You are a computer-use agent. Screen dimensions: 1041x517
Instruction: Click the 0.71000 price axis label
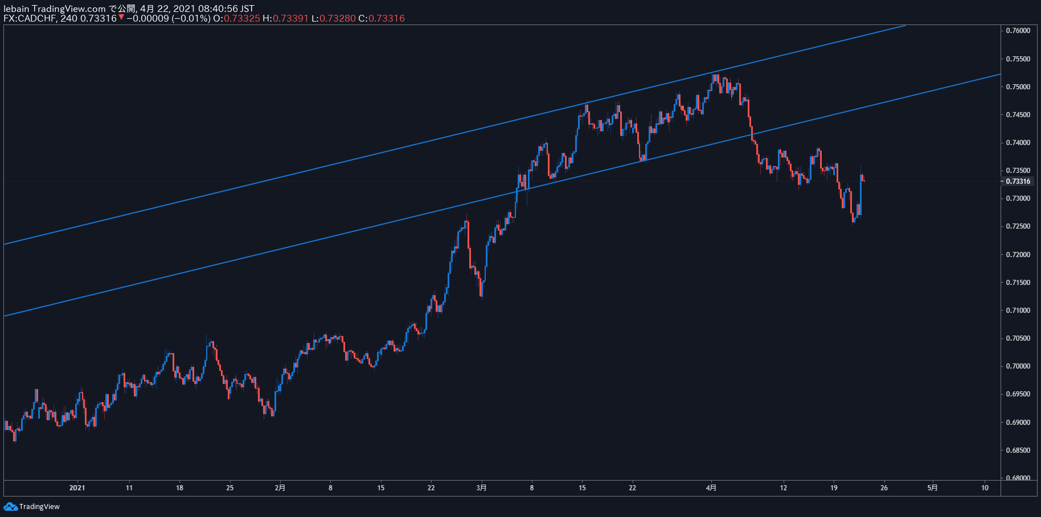(1018, 311)
